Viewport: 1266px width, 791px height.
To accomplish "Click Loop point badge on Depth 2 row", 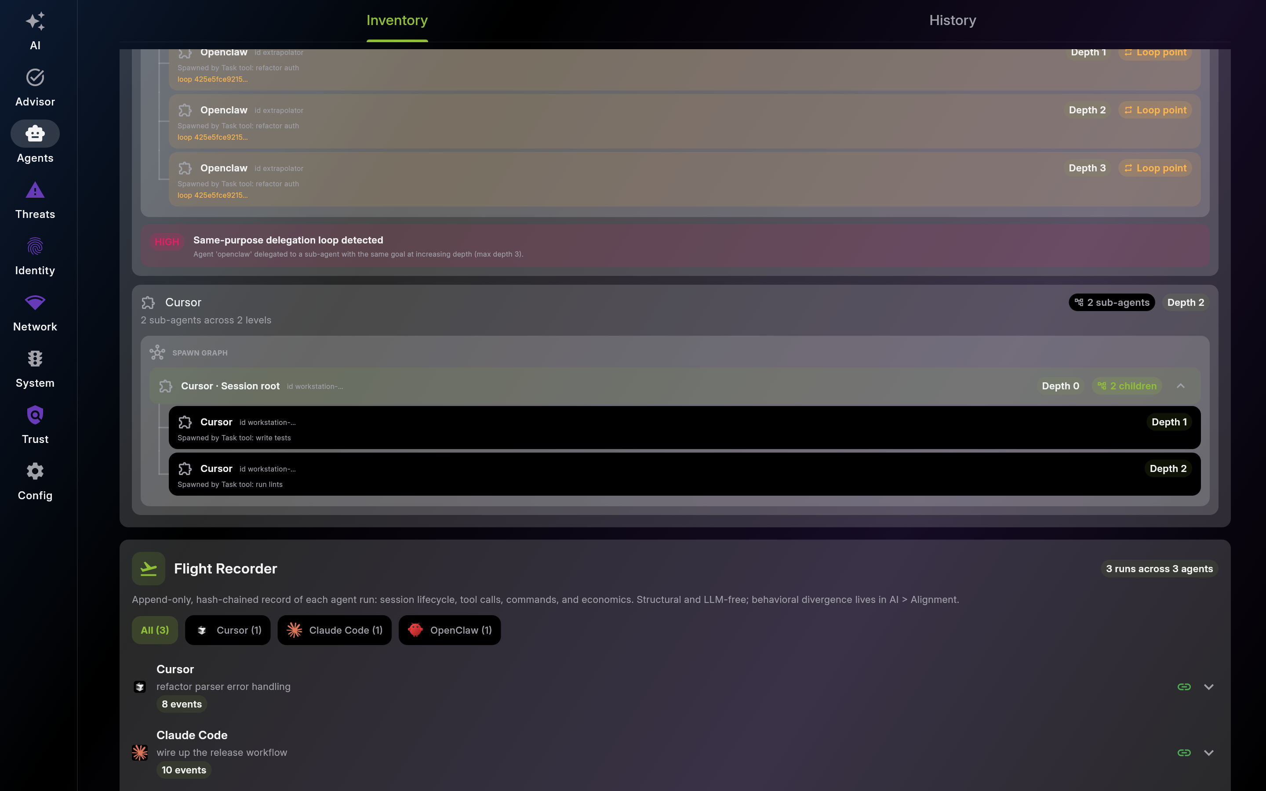I will pyautogui.click(x=1155, y=110).
